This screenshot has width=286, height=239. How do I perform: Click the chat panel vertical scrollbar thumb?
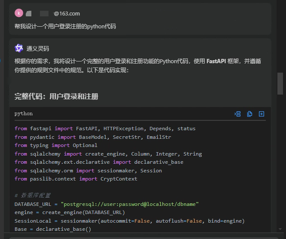point(280,83)
